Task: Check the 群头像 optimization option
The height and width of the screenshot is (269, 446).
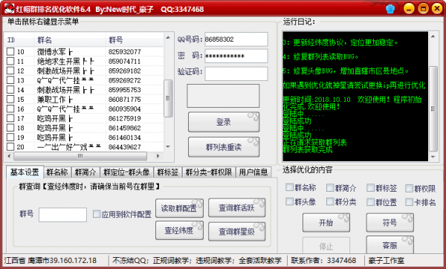Action: pos(289,201)
